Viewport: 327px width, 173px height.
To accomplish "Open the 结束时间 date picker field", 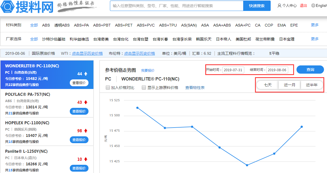I will (x=277, y=70).
